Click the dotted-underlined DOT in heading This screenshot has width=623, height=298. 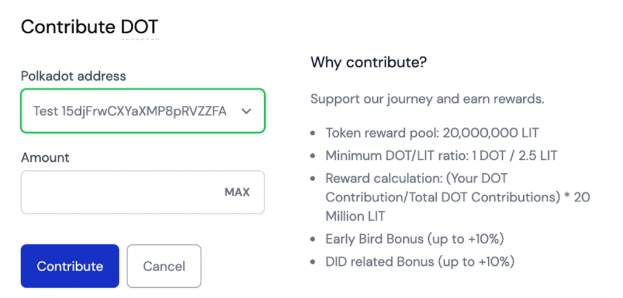139,27
